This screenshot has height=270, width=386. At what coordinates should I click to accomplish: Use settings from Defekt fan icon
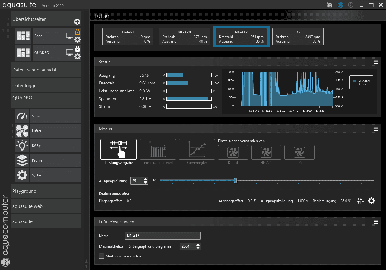pos(233,152)
